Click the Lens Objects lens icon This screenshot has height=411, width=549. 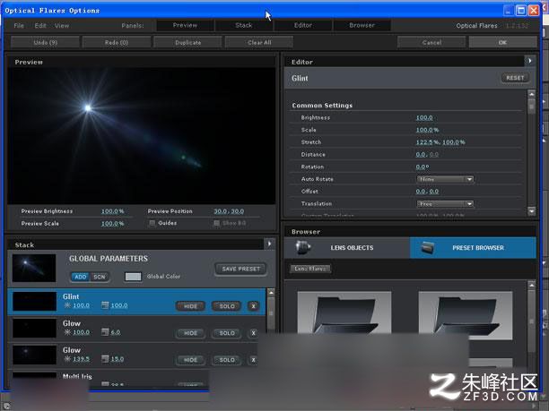point(302,247)
